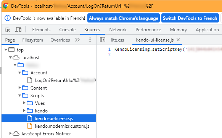
Task: Select kendo.modernizr.custom.js file icon
Action: 30,126
